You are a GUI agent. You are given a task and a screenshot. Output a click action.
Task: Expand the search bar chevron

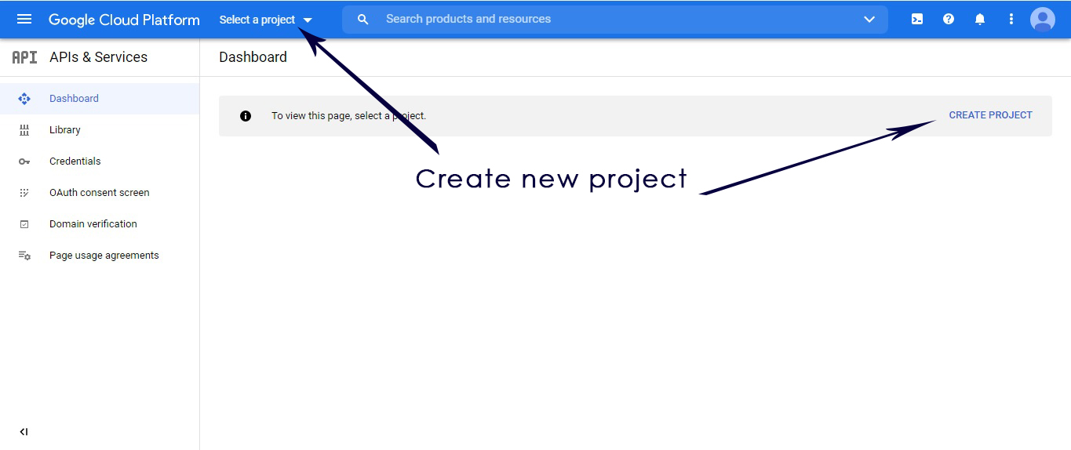[x=869, y=20]
